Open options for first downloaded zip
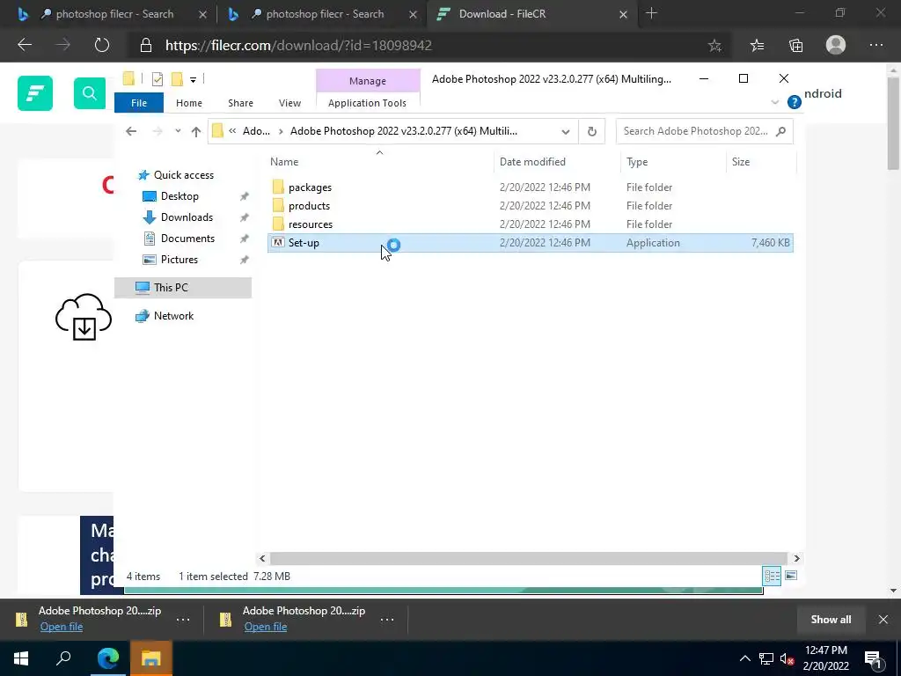This screenshot has width=901, height=676. coord(183,619)
